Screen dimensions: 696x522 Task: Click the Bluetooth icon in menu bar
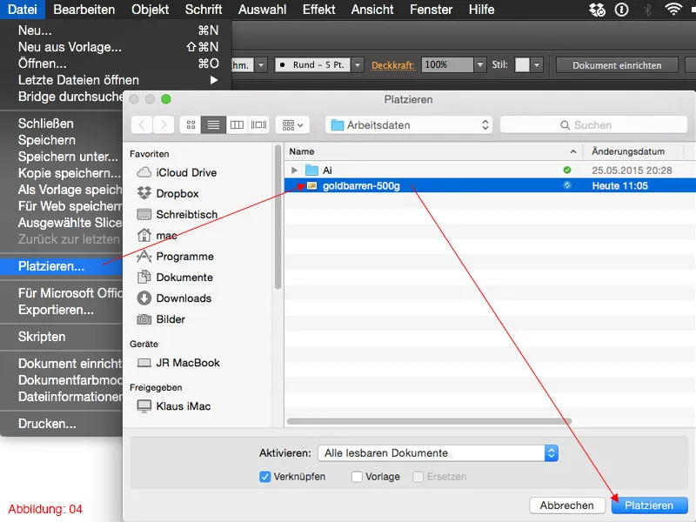[647, 10]
